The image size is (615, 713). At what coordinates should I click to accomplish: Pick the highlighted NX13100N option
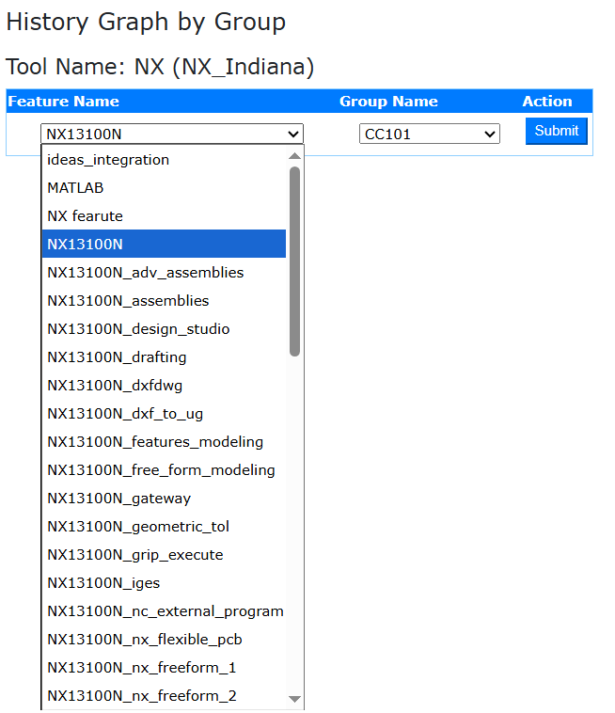coord(164,245)
